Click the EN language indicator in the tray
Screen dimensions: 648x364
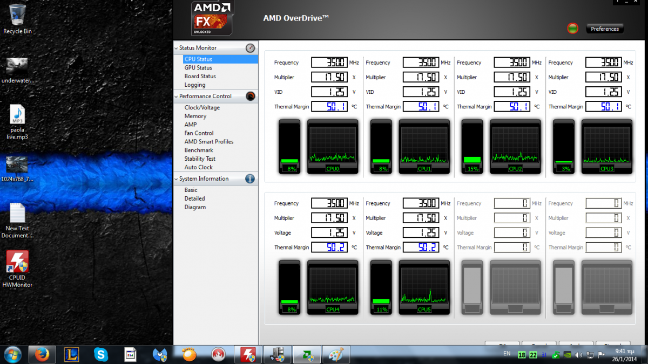pyautogui.click(x=507, y=354)
